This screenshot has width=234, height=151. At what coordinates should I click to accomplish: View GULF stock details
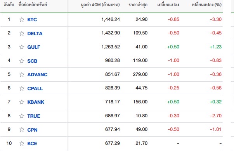pos(34,47)
